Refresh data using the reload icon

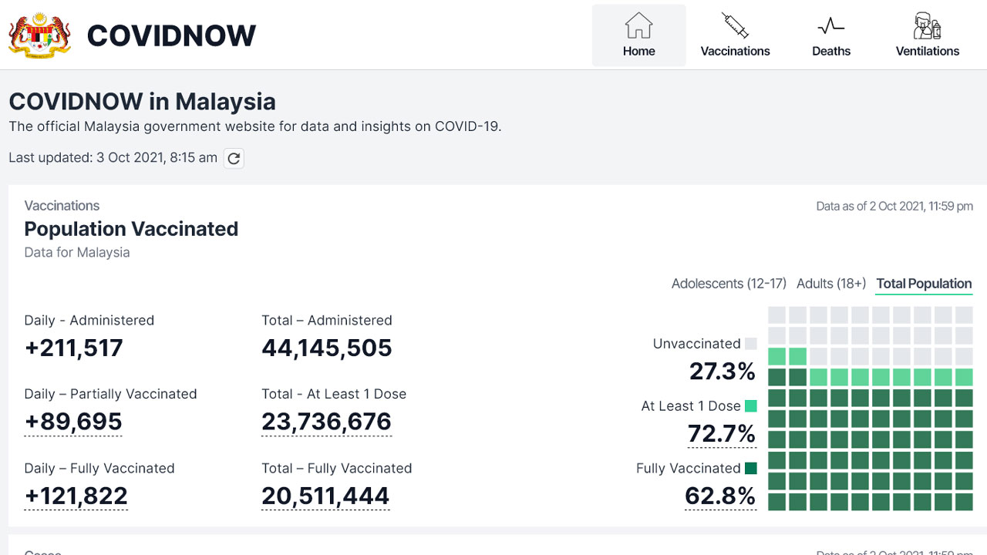coord(234,159)
